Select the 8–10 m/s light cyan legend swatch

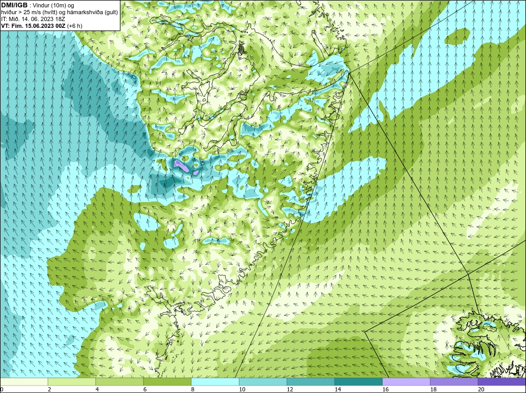pos(215,381)
